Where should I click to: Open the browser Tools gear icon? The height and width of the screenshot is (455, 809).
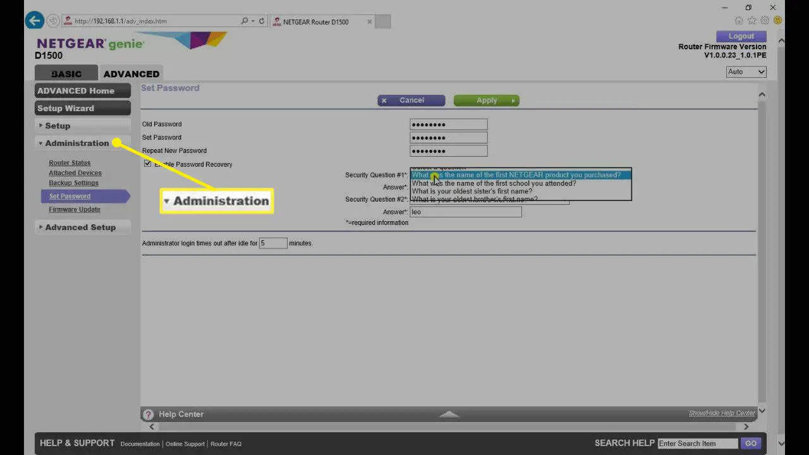(765, 21)
